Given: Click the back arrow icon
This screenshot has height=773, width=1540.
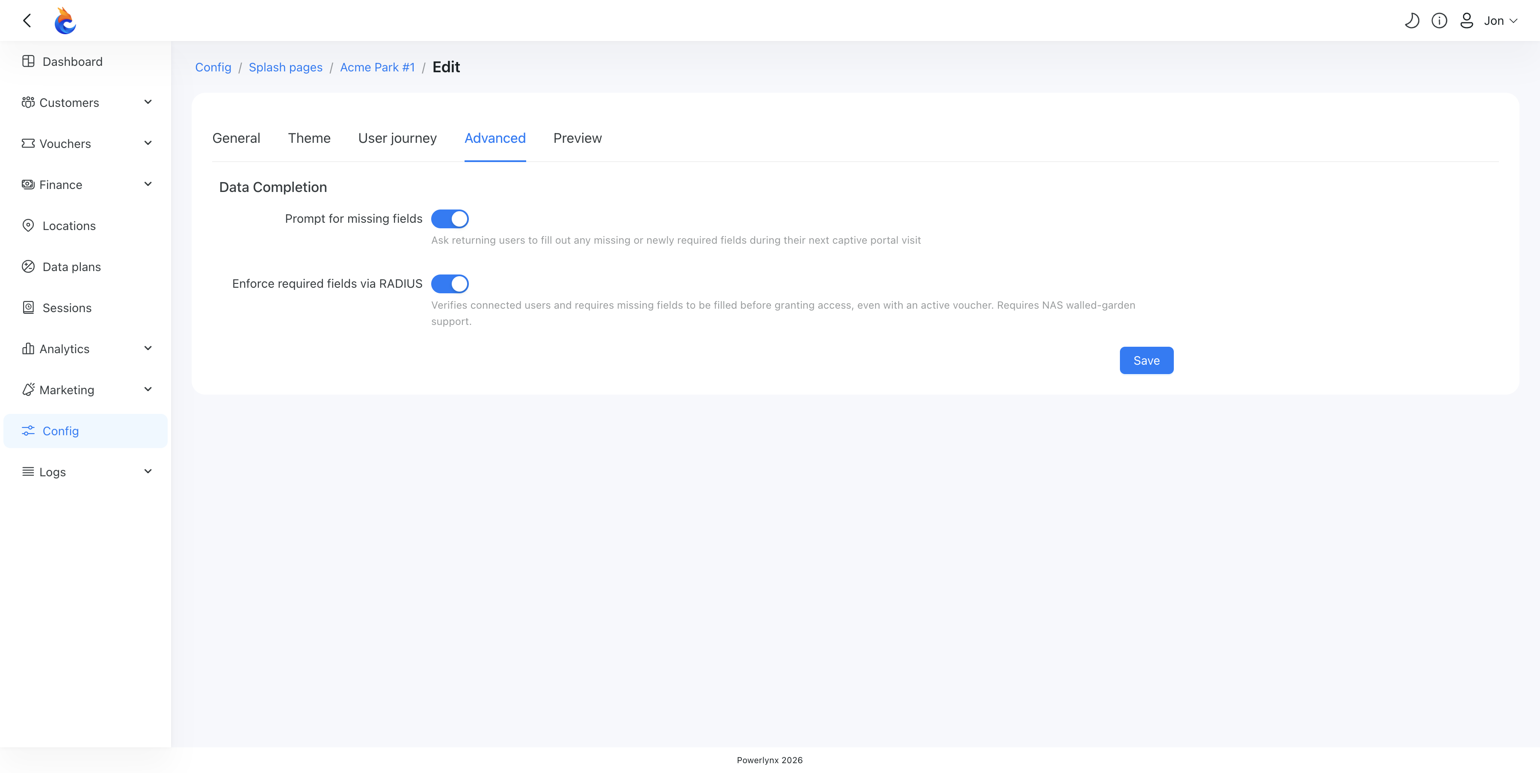Looking at the screenshot, I should pos(27,21).
